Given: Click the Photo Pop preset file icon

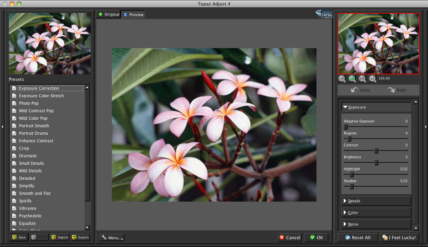Looking at the screenshot, I should [14, 103].
